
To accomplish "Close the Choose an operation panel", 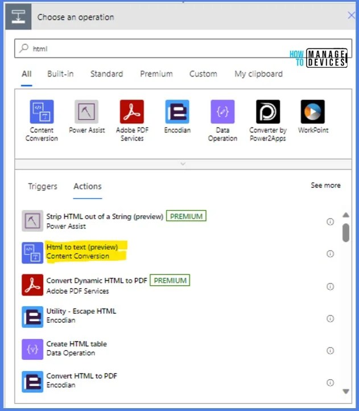I will 351,15.
